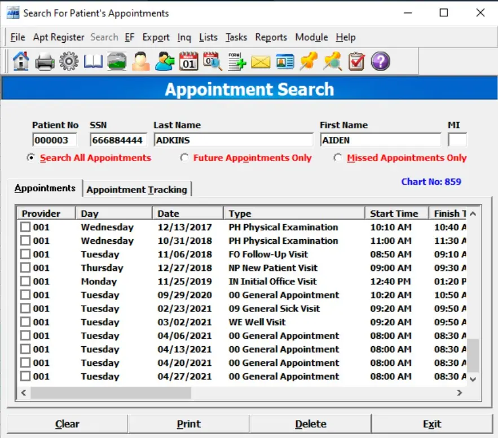Open the Home screen icon
Viewport: 498px width, 438px height.
[x=20, y=61]
